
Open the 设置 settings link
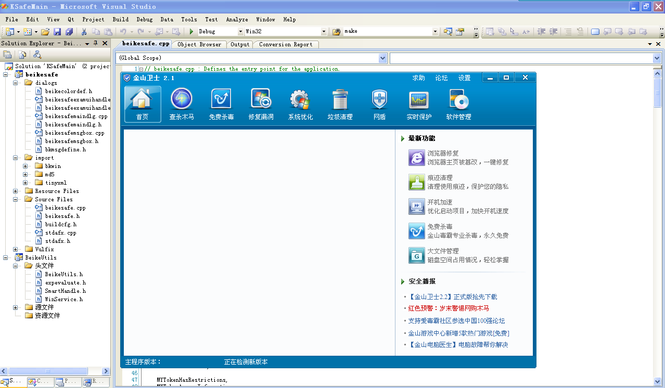(x=464, y=78)
